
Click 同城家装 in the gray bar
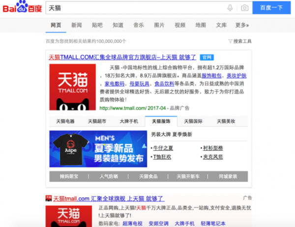[x=228, y=176]
